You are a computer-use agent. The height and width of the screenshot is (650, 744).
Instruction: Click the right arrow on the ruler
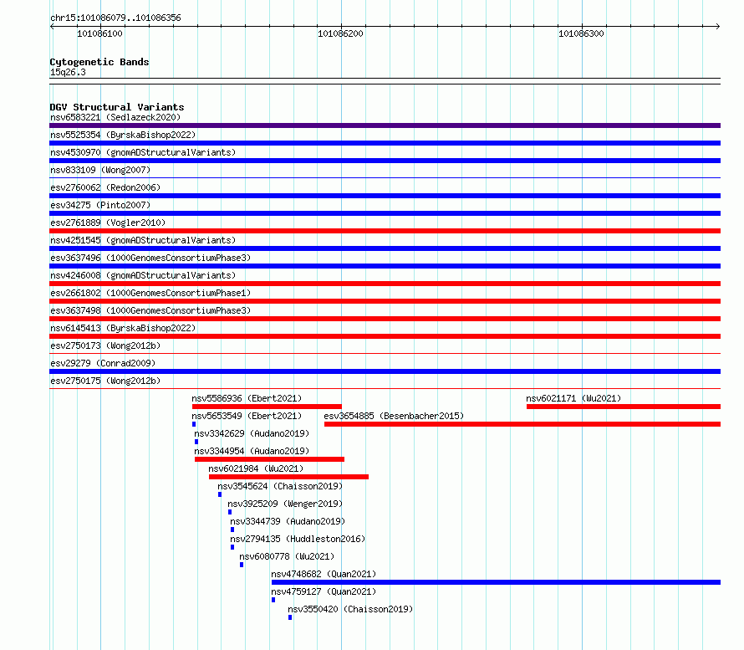[x=718, y=27]
